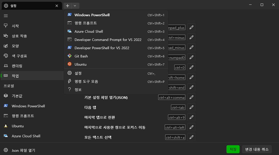The width and height of the screenshot is (279, 155).
Task: Select 마지막으로 사용한 창으로 포커스 이동 row
Action: coord(139,127)
